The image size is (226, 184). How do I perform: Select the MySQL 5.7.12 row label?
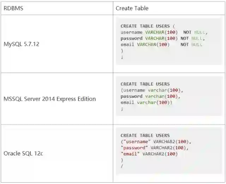(x=22, y=45)
